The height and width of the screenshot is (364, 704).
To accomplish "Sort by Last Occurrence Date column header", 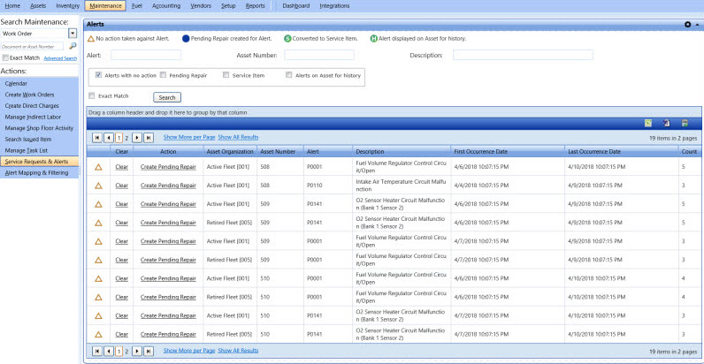I will coord(622,151).
